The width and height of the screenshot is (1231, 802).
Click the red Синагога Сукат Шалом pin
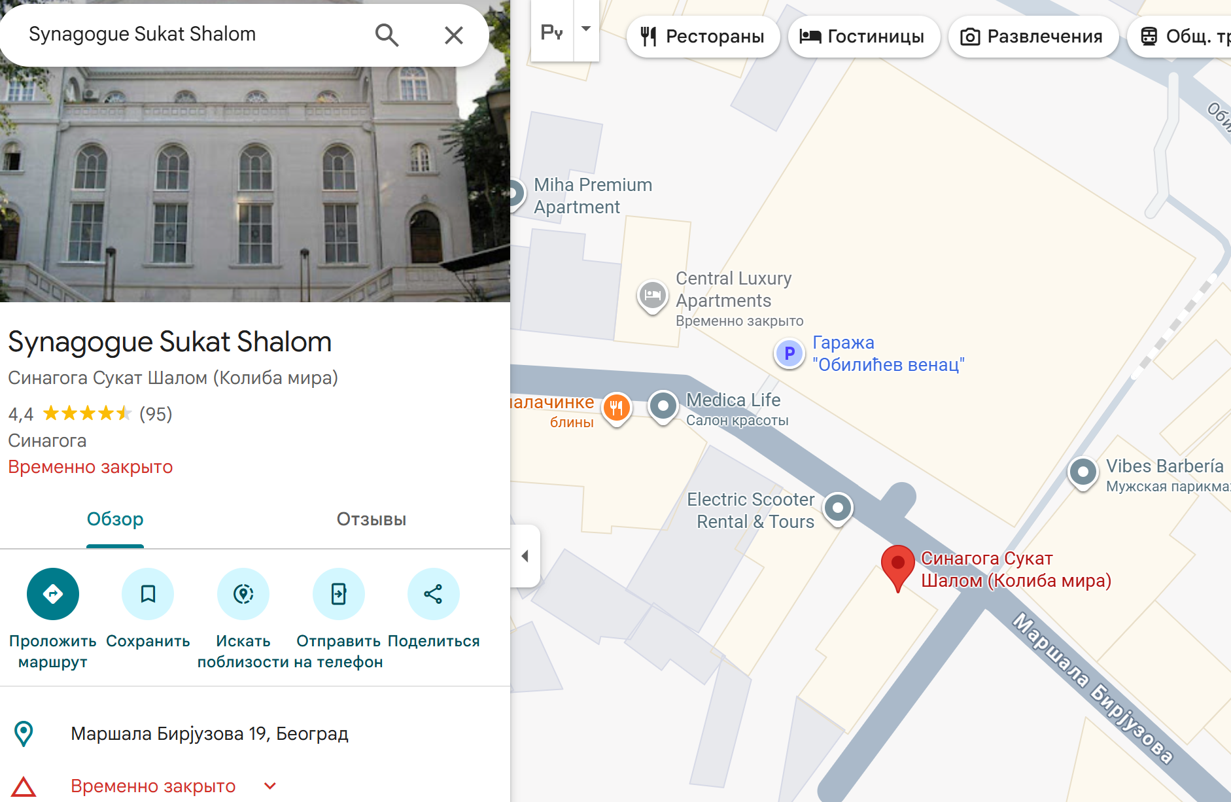click(x=898, y=567)
